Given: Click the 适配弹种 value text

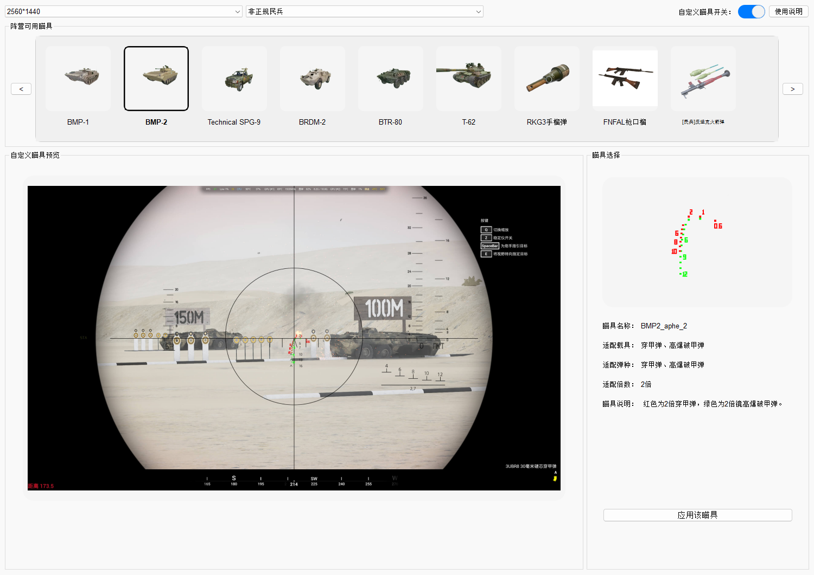Looking at the screenshot, I should coord(672,365).
